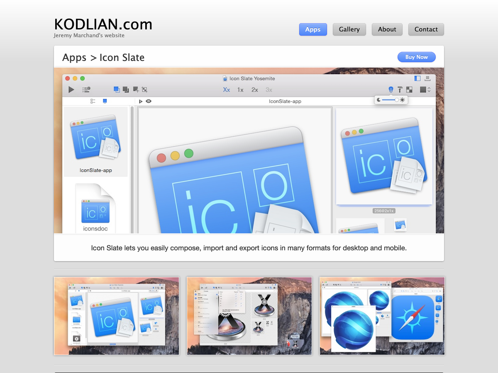Viewport: 498px width, 373px height.
Task: Open the Contact navigation tab
Action: 426,29
